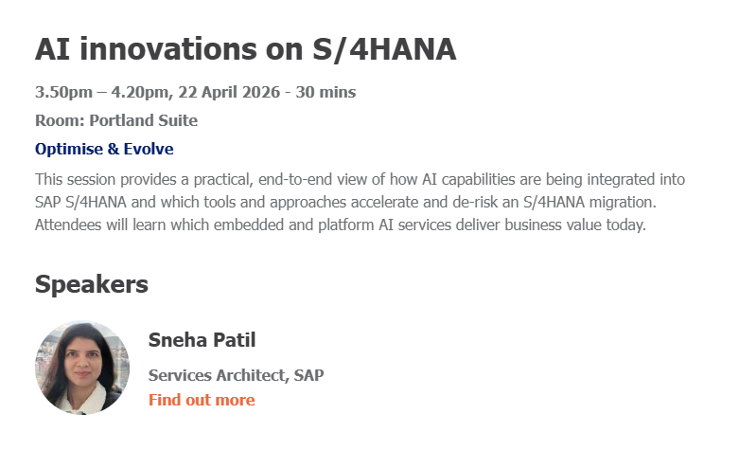Click the 'Services Architect, SAP' job title
The width and height of the screenshot is (739, 468).
click(x=236, y=375)
